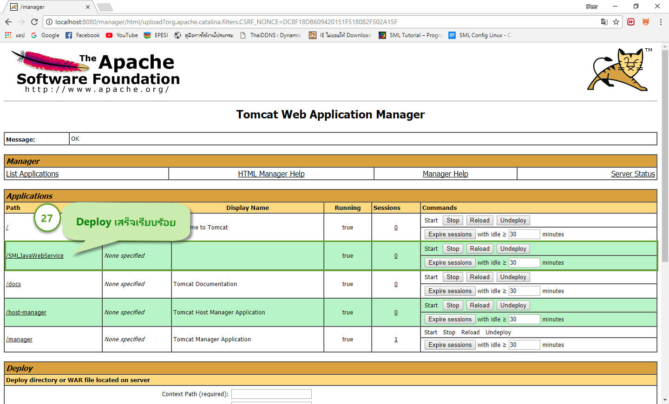This screenshot has width=669, height=404.
Task: Open the Facebook bookmark
Action: tap(83, 35)
